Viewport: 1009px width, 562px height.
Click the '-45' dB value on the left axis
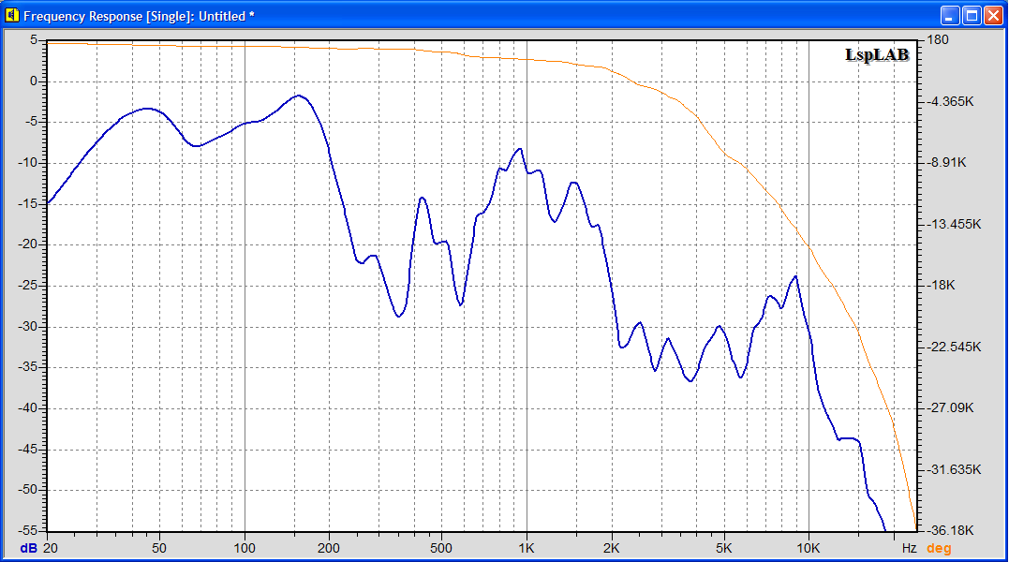[28, 450]
